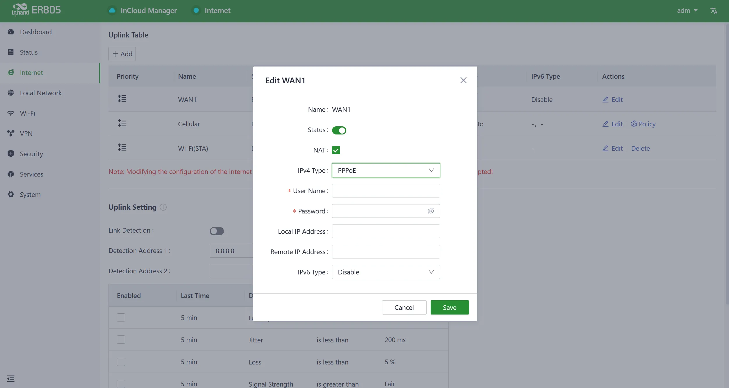Click the Dashboard sidebar icon
Viewport: 729px width, 388px height.
point(11,32)
